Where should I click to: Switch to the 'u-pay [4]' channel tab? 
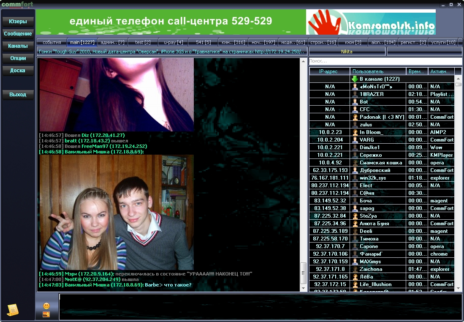point(173,42)
